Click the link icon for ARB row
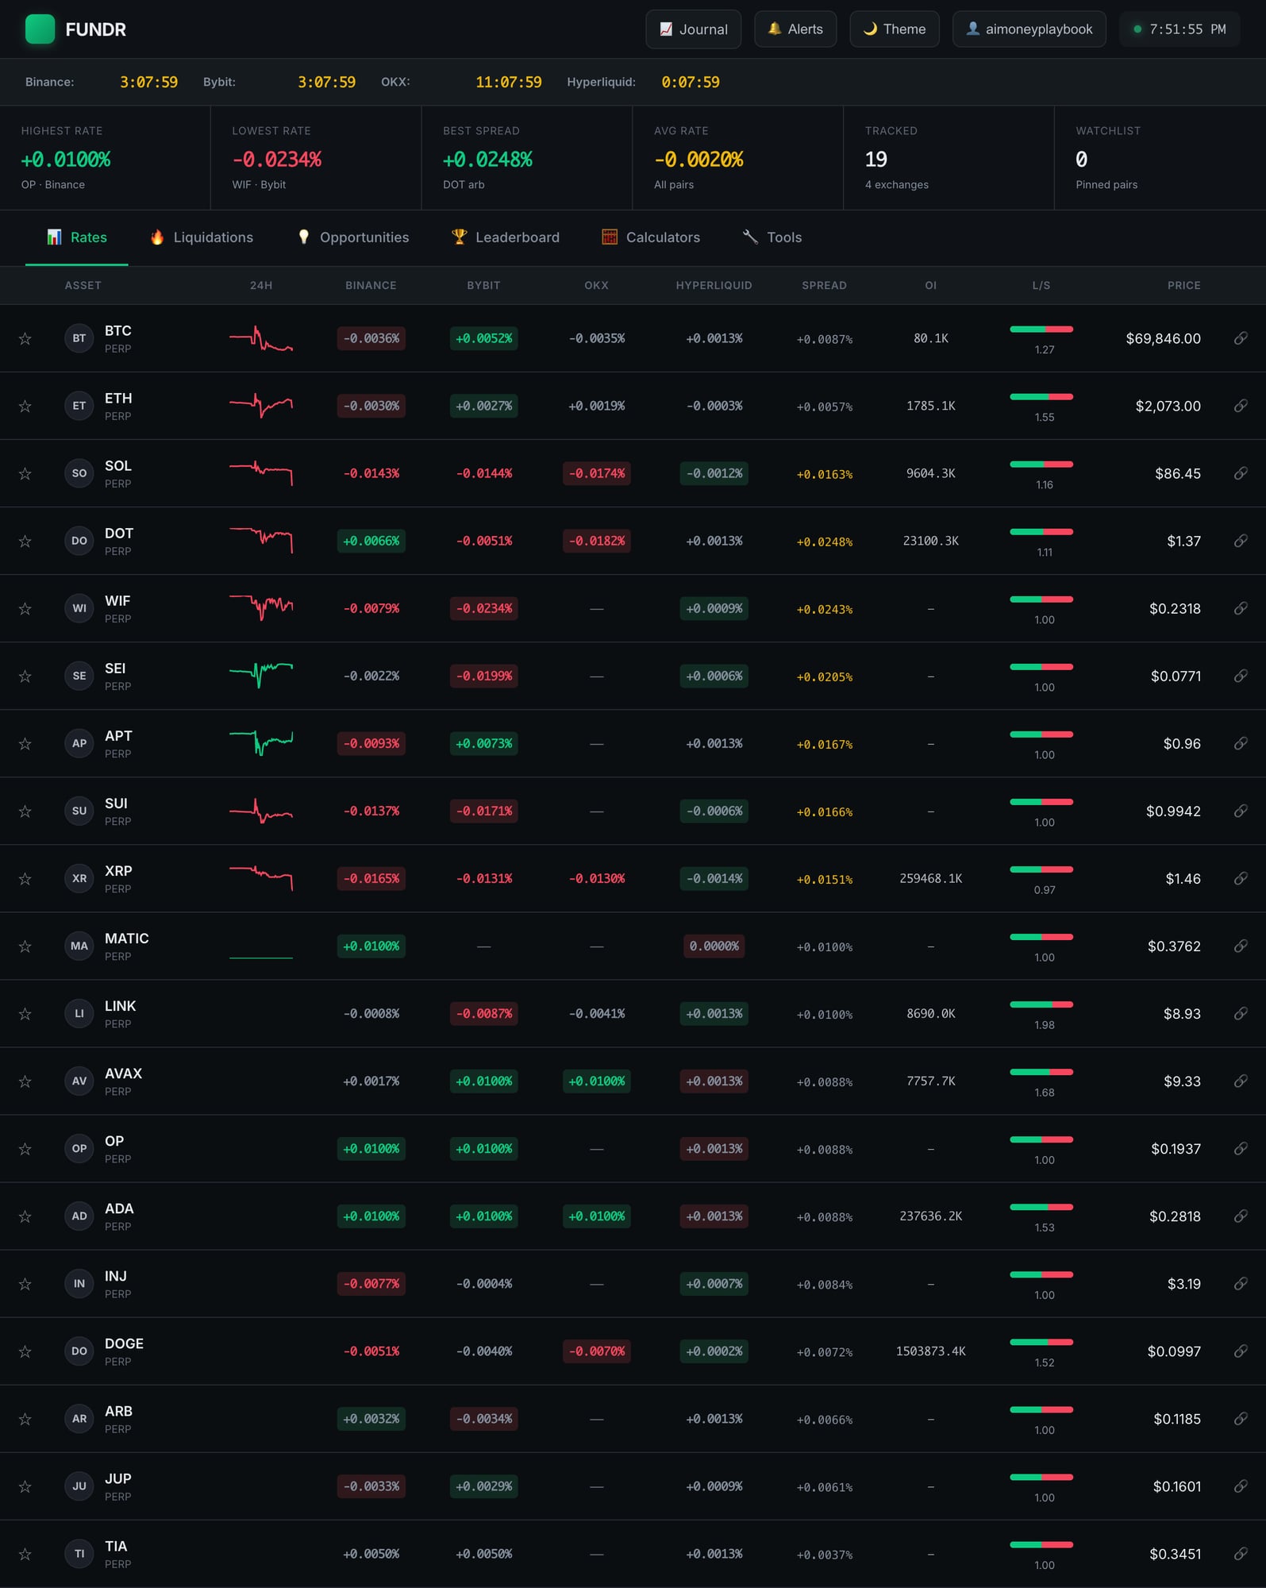 coord(1241,1418)
